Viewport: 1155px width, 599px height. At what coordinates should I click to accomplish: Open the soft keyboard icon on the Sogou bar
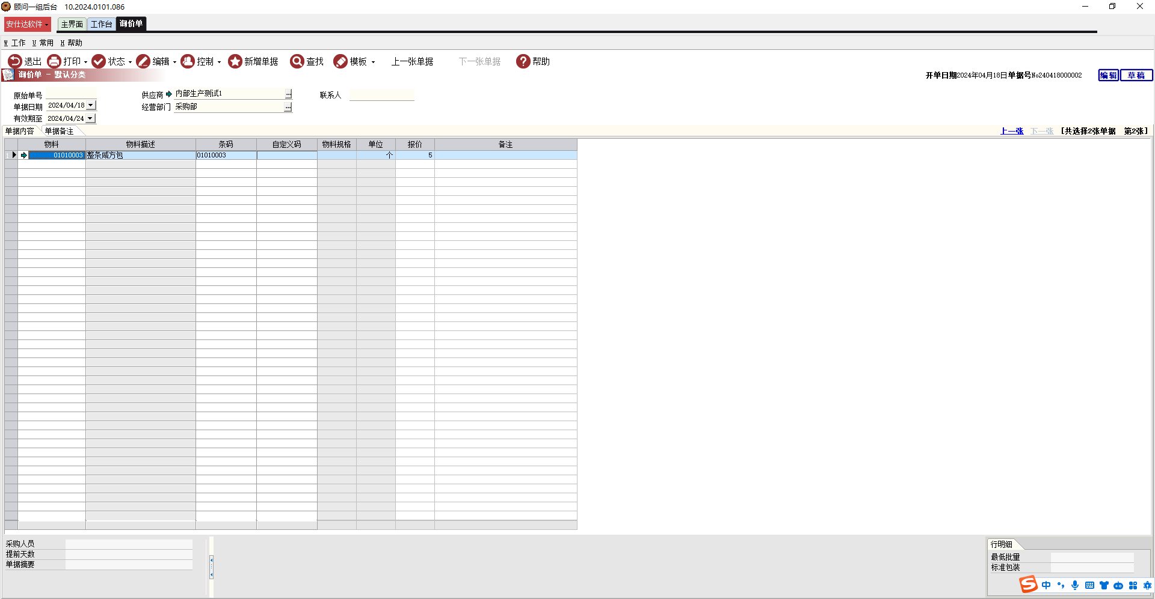(1089, 585)
